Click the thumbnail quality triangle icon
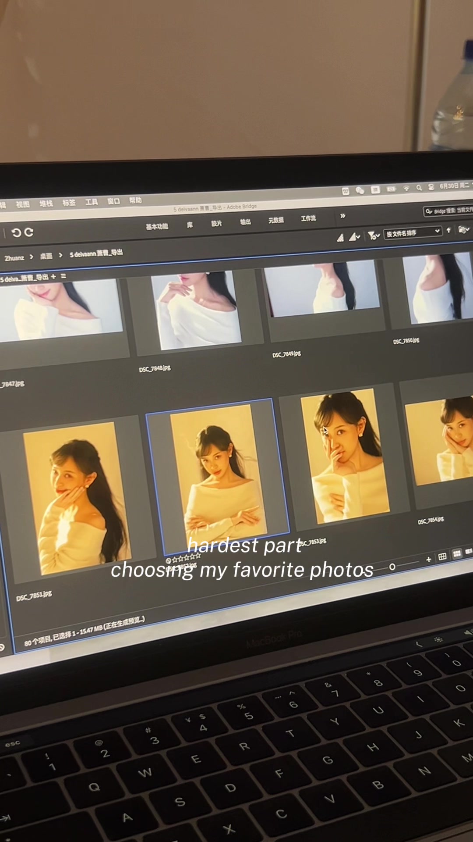 [x=340, y=238]
